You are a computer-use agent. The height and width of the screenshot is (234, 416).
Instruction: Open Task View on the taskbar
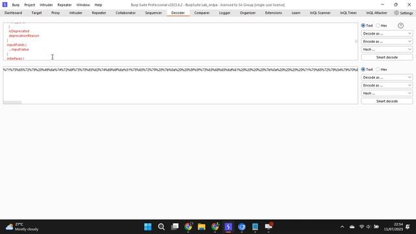tap(175, 227)
